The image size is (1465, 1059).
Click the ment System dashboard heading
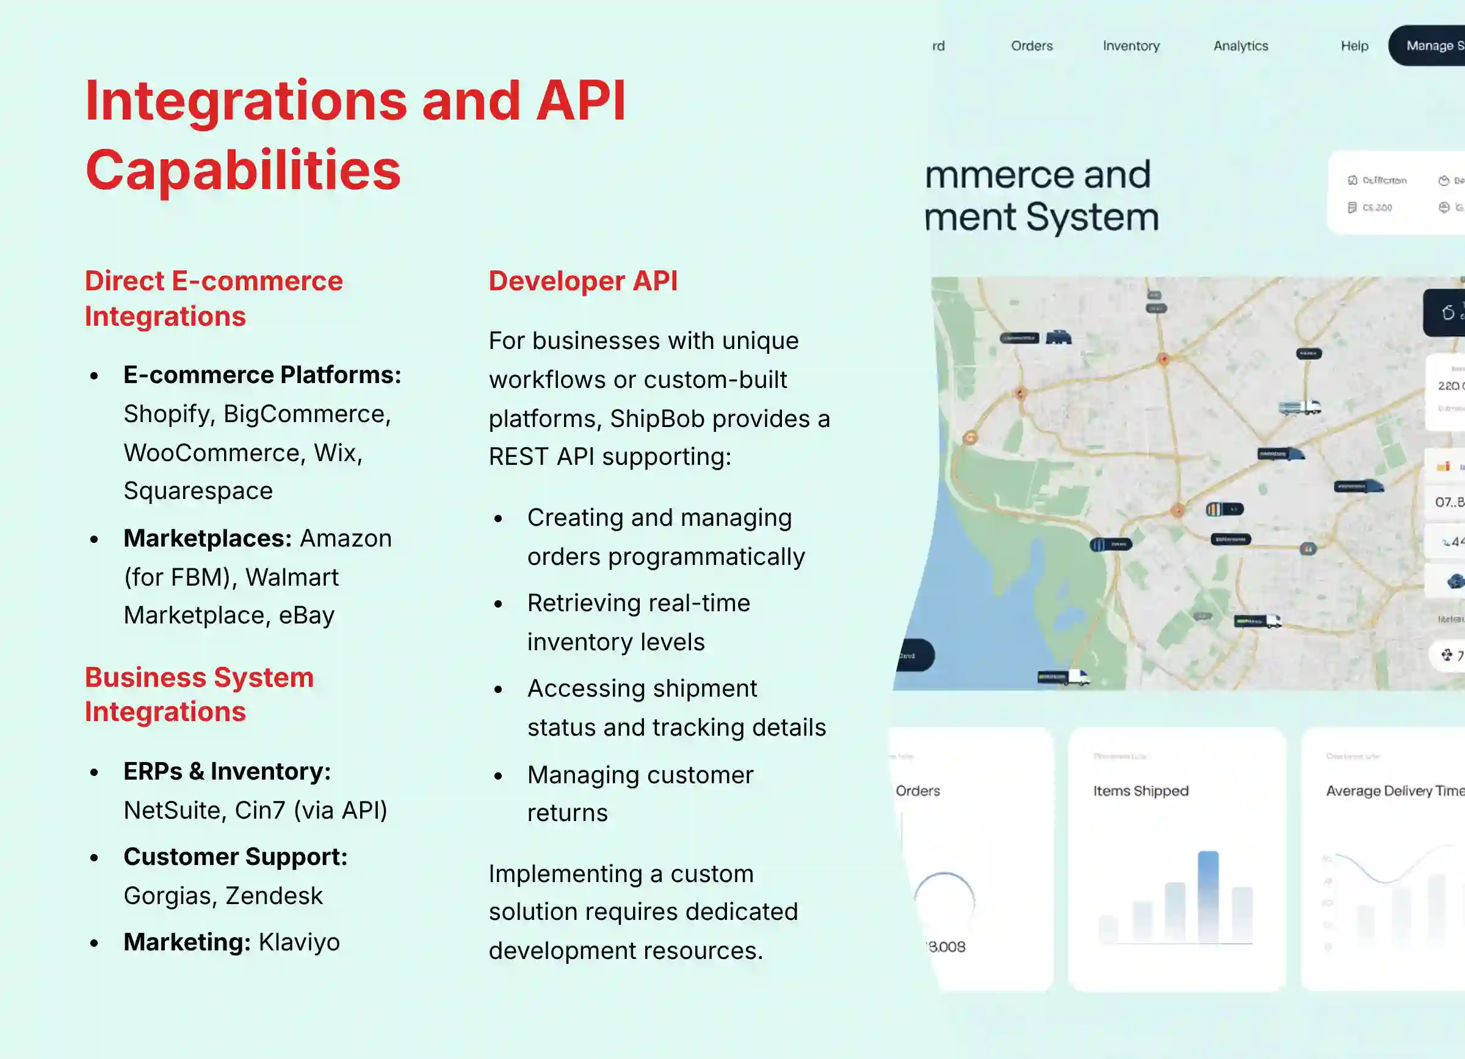[x=1041, y=217]
